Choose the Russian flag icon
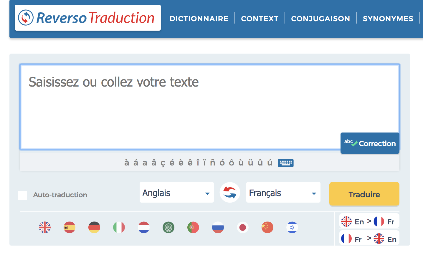The image size is (423, 255). click(218, 227)
